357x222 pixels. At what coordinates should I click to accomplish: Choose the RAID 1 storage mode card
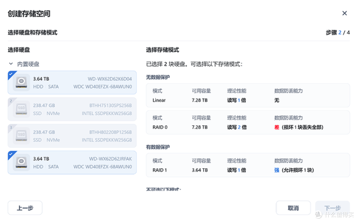pos(248,165)
